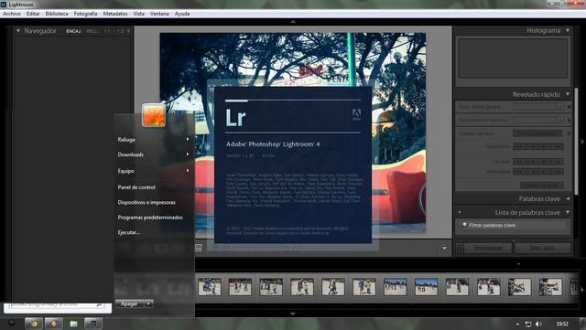This screenshot has width=586, height=330.
Task: Open the Ventana menu
Action: pos(159,14)
